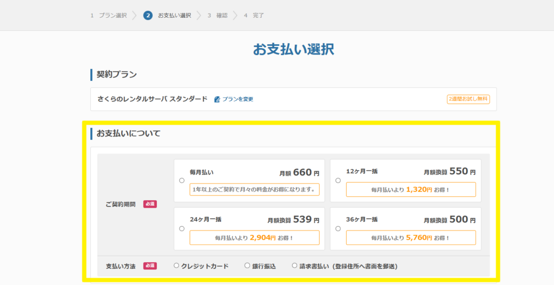
Task: Choose the 24ヶ月一括 payment term
Action: (182, 228)
